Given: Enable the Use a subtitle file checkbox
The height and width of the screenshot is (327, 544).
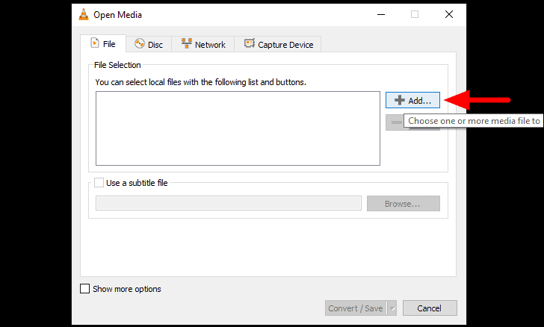Looking at the screenshot, I should [x=99, y=183].
